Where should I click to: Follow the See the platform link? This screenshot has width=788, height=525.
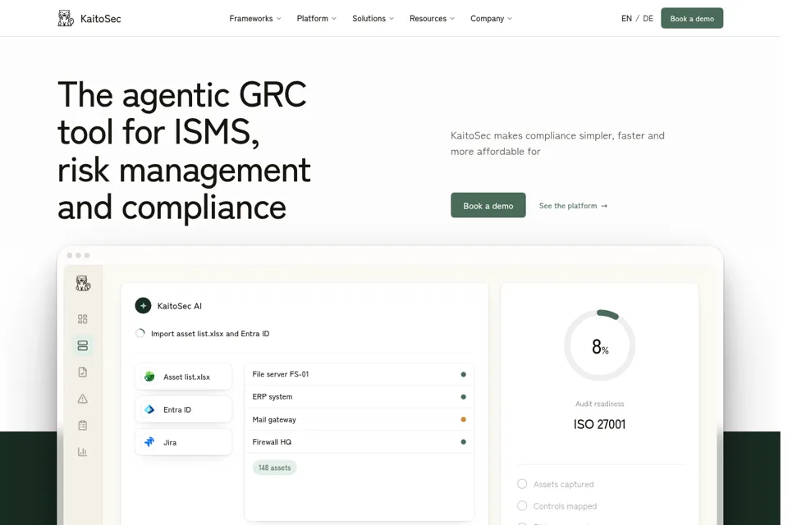(573, 205)
